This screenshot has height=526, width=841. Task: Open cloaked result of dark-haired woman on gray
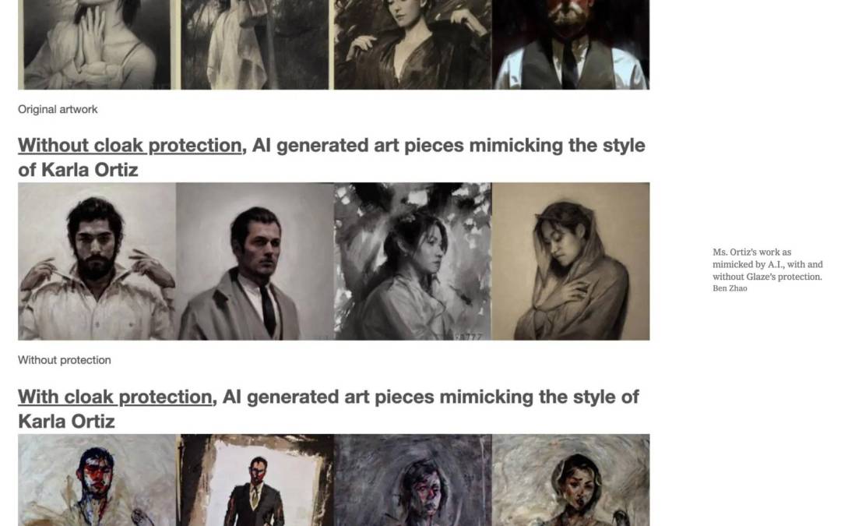[x=413, y=480]
